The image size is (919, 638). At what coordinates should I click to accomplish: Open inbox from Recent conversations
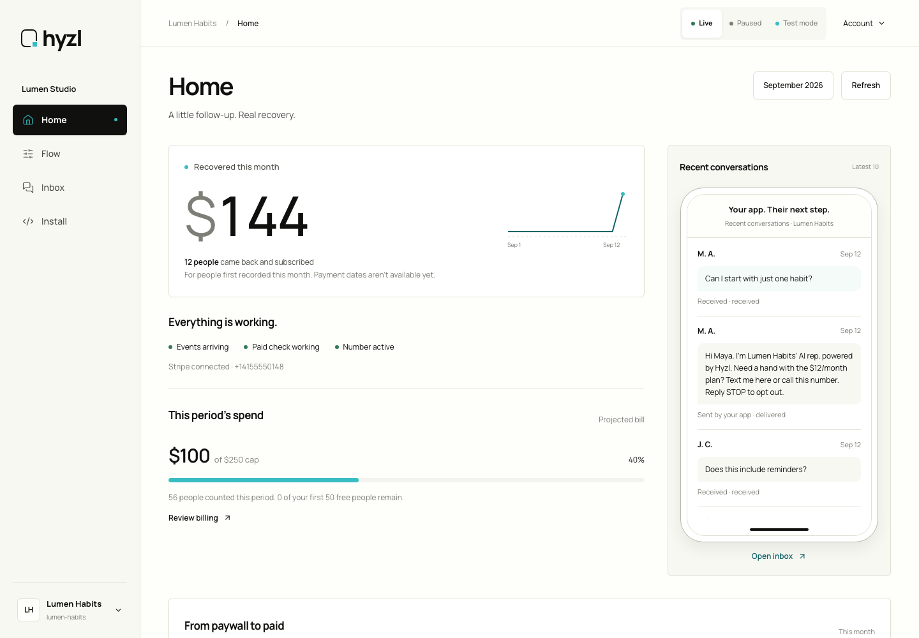[x=779, y=556]
